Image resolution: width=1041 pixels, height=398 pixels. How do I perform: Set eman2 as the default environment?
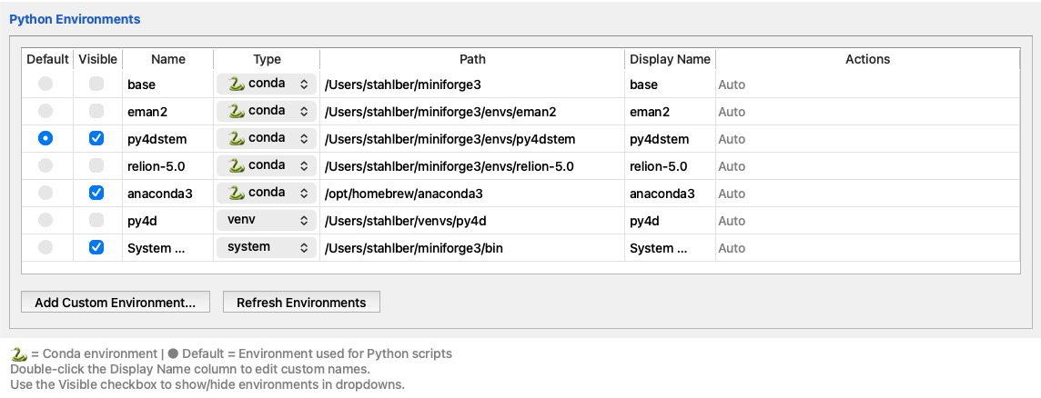[45, 111]
